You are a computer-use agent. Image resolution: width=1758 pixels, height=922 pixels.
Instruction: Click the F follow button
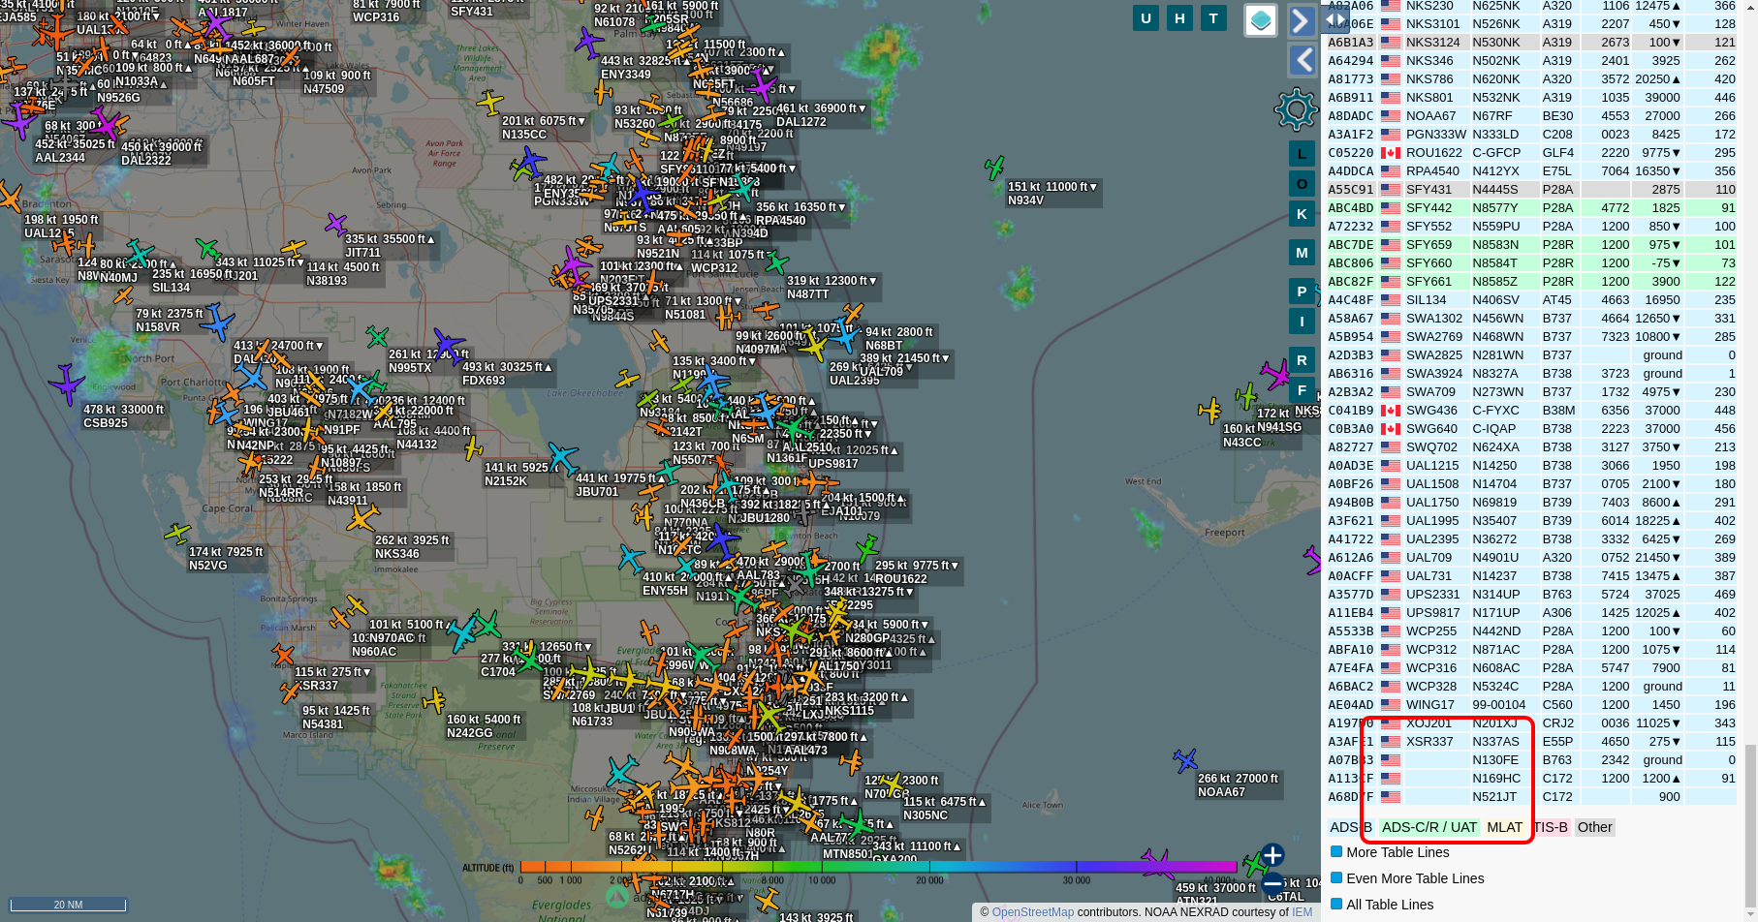coord(1302,390)
